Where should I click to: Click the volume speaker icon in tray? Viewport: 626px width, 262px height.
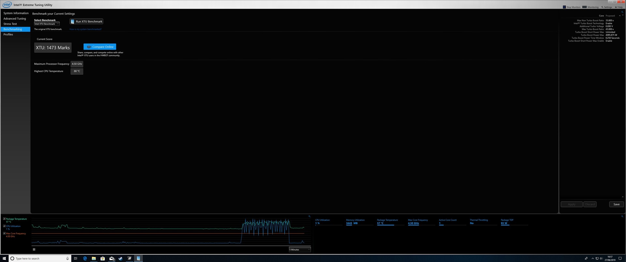[x=601, y=258]
